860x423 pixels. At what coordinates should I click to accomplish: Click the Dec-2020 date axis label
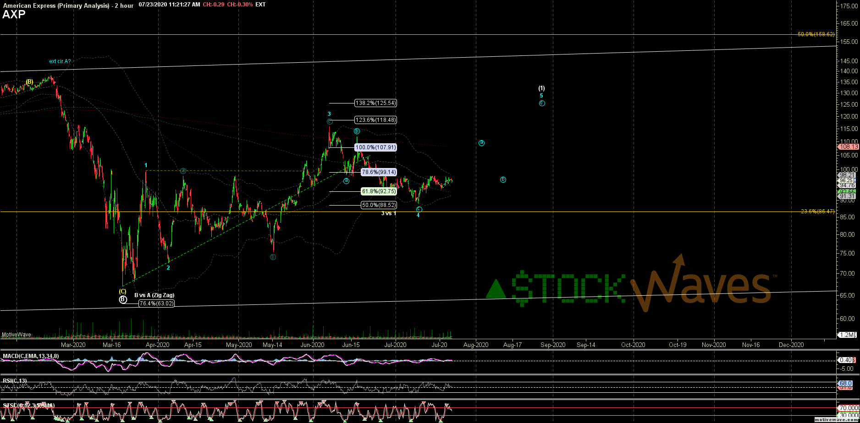pos(791,345)
